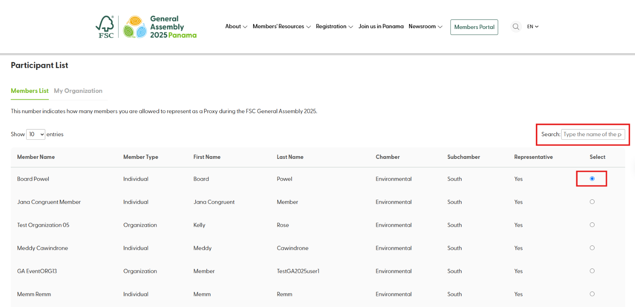Click the Memm Remm name cell

pos(34,294)
